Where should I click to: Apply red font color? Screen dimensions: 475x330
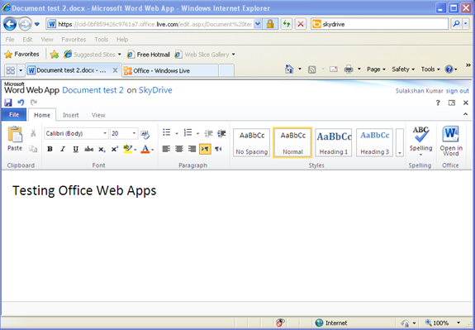pos(145,149)
